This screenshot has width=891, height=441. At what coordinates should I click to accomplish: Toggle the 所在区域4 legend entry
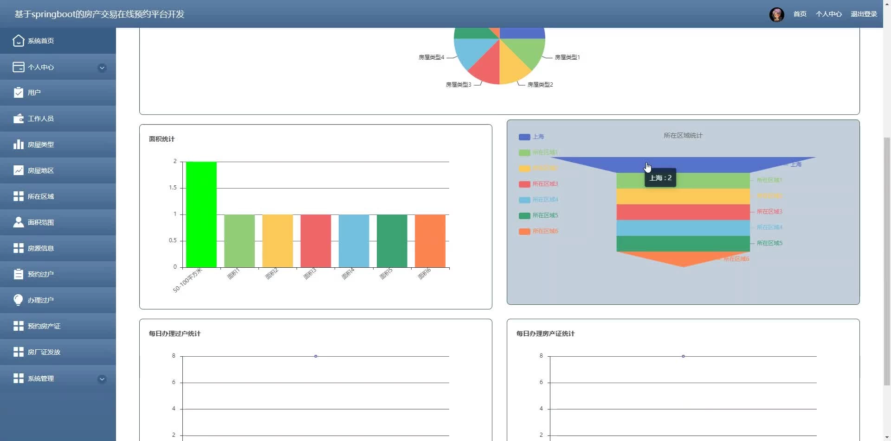pyautogui.click(x=538, y=200)
